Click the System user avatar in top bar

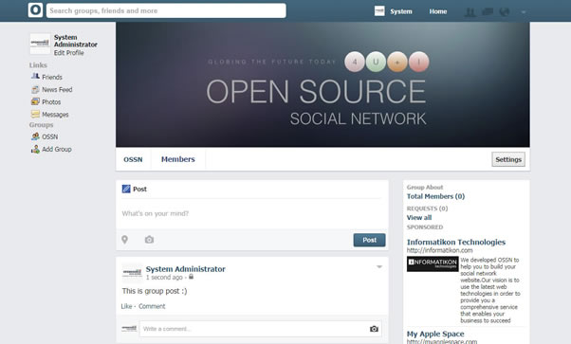point(379,11)
